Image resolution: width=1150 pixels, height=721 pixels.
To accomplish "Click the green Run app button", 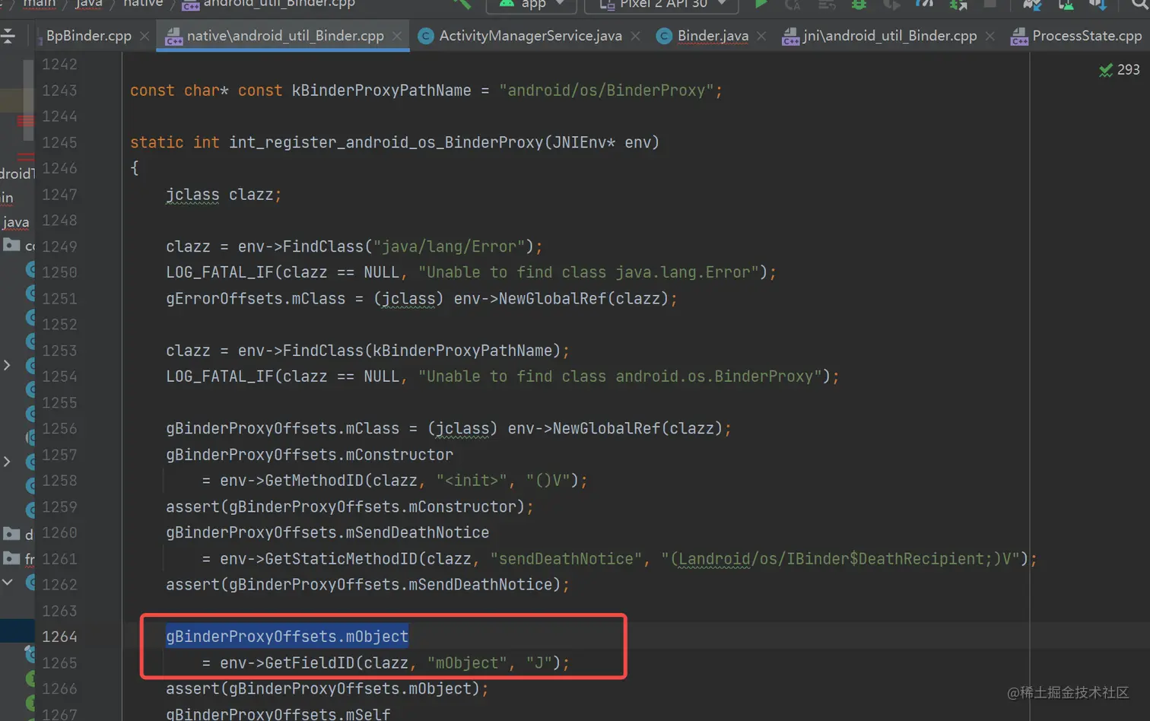I will [761, 4].
